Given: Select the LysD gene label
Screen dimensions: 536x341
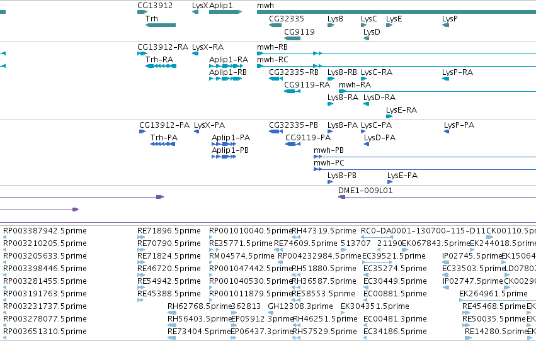Looking at the screenshot, I should [372, 31].
